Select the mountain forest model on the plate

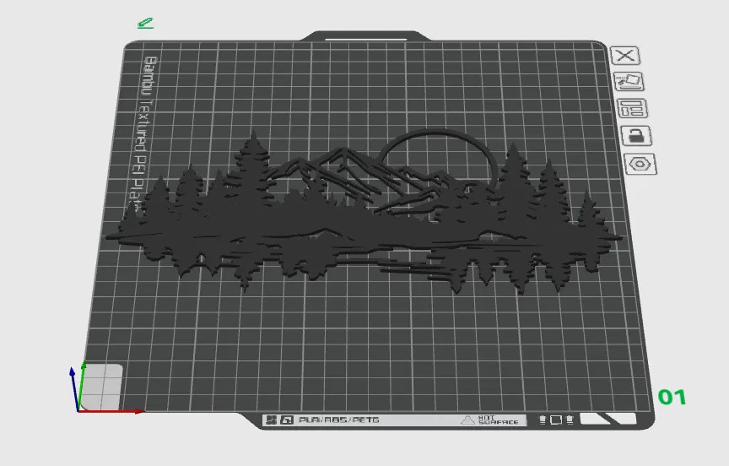coord(363,223)
